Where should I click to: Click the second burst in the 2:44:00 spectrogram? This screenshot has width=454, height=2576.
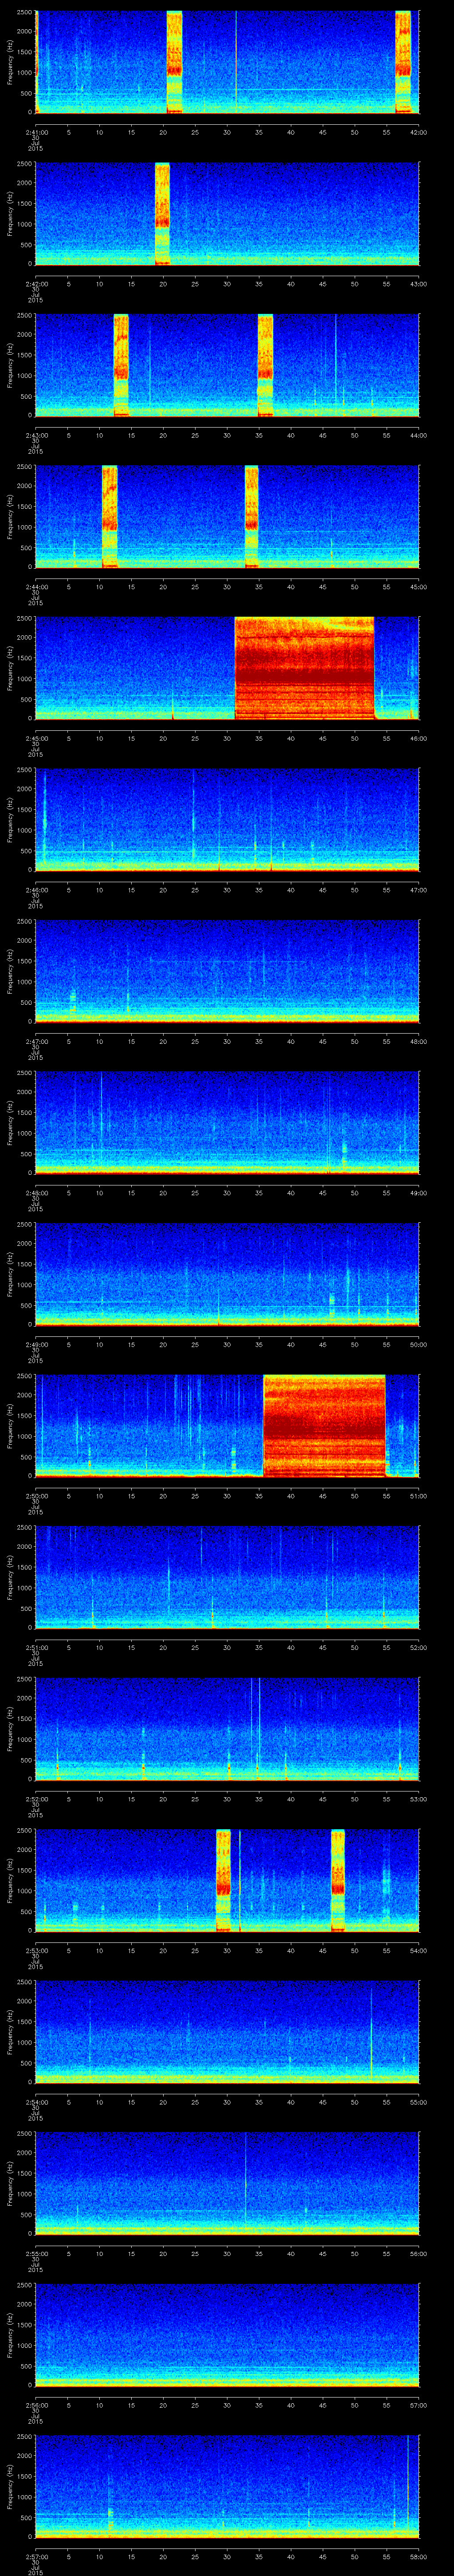[x=251, y=516]
